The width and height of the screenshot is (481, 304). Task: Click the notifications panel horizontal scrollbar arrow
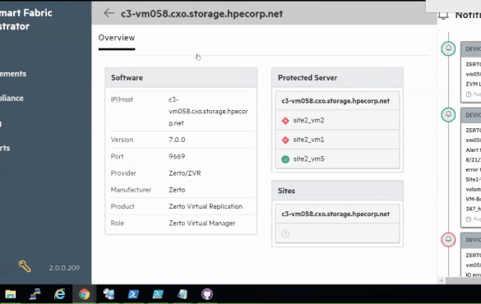pos(442,280)
